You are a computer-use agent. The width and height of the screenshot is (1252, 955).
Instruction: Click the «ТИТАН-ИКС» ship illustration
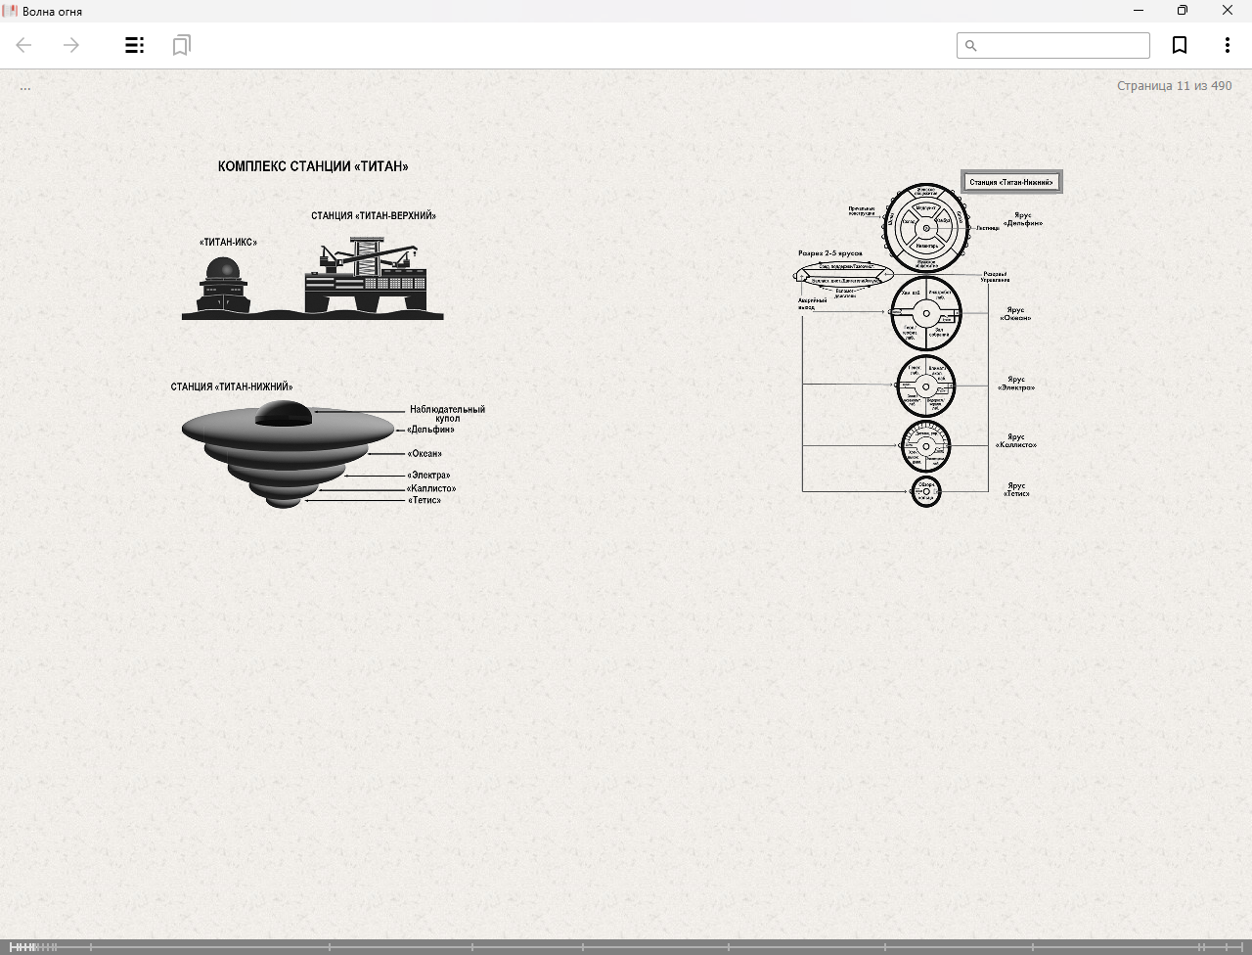pos(224,286)
